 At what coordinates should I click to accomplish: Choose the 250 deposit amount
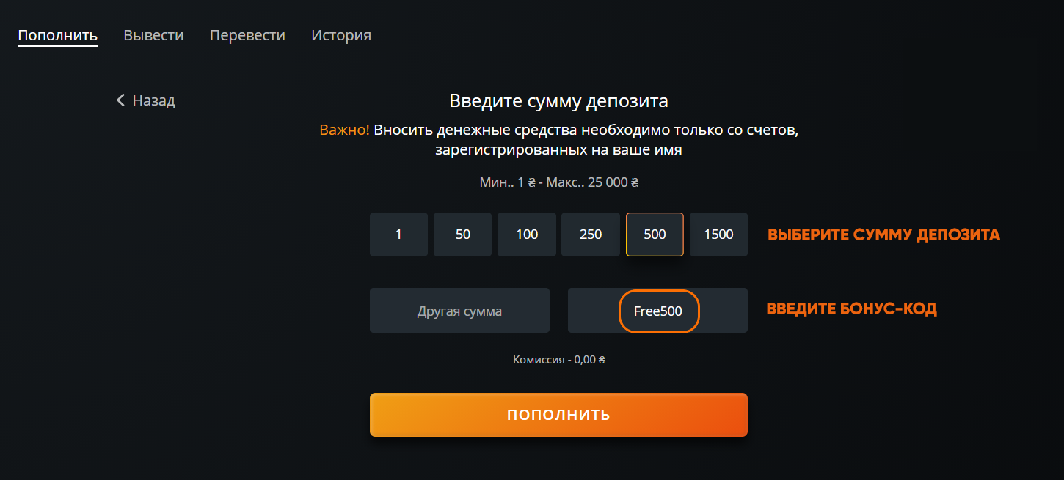point(591,235)
